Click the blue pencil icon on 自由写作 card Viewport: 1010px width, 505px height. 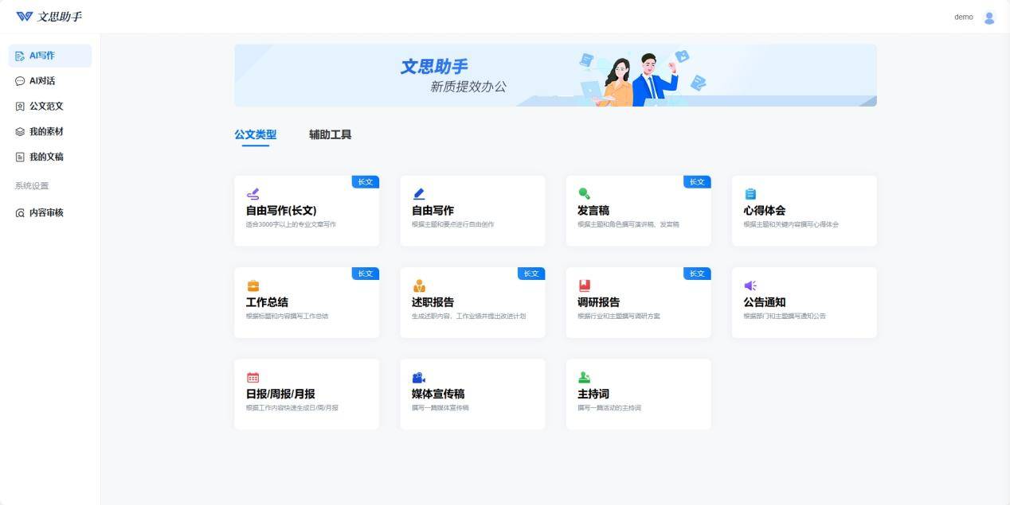click(x=419, y=193)
